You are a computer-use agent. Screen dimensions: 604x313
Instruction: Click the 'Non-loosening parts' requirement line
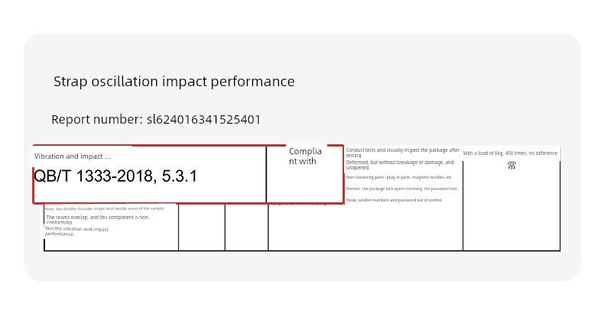click(x=398, y=177)
